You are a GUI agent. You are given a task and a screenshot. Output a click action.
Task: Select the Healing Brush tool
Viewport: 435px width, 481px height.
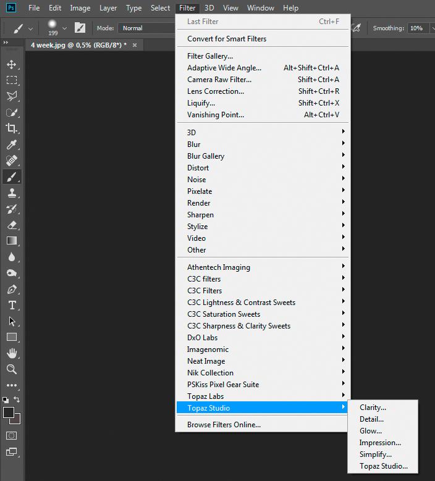click(x=12, y=160)
